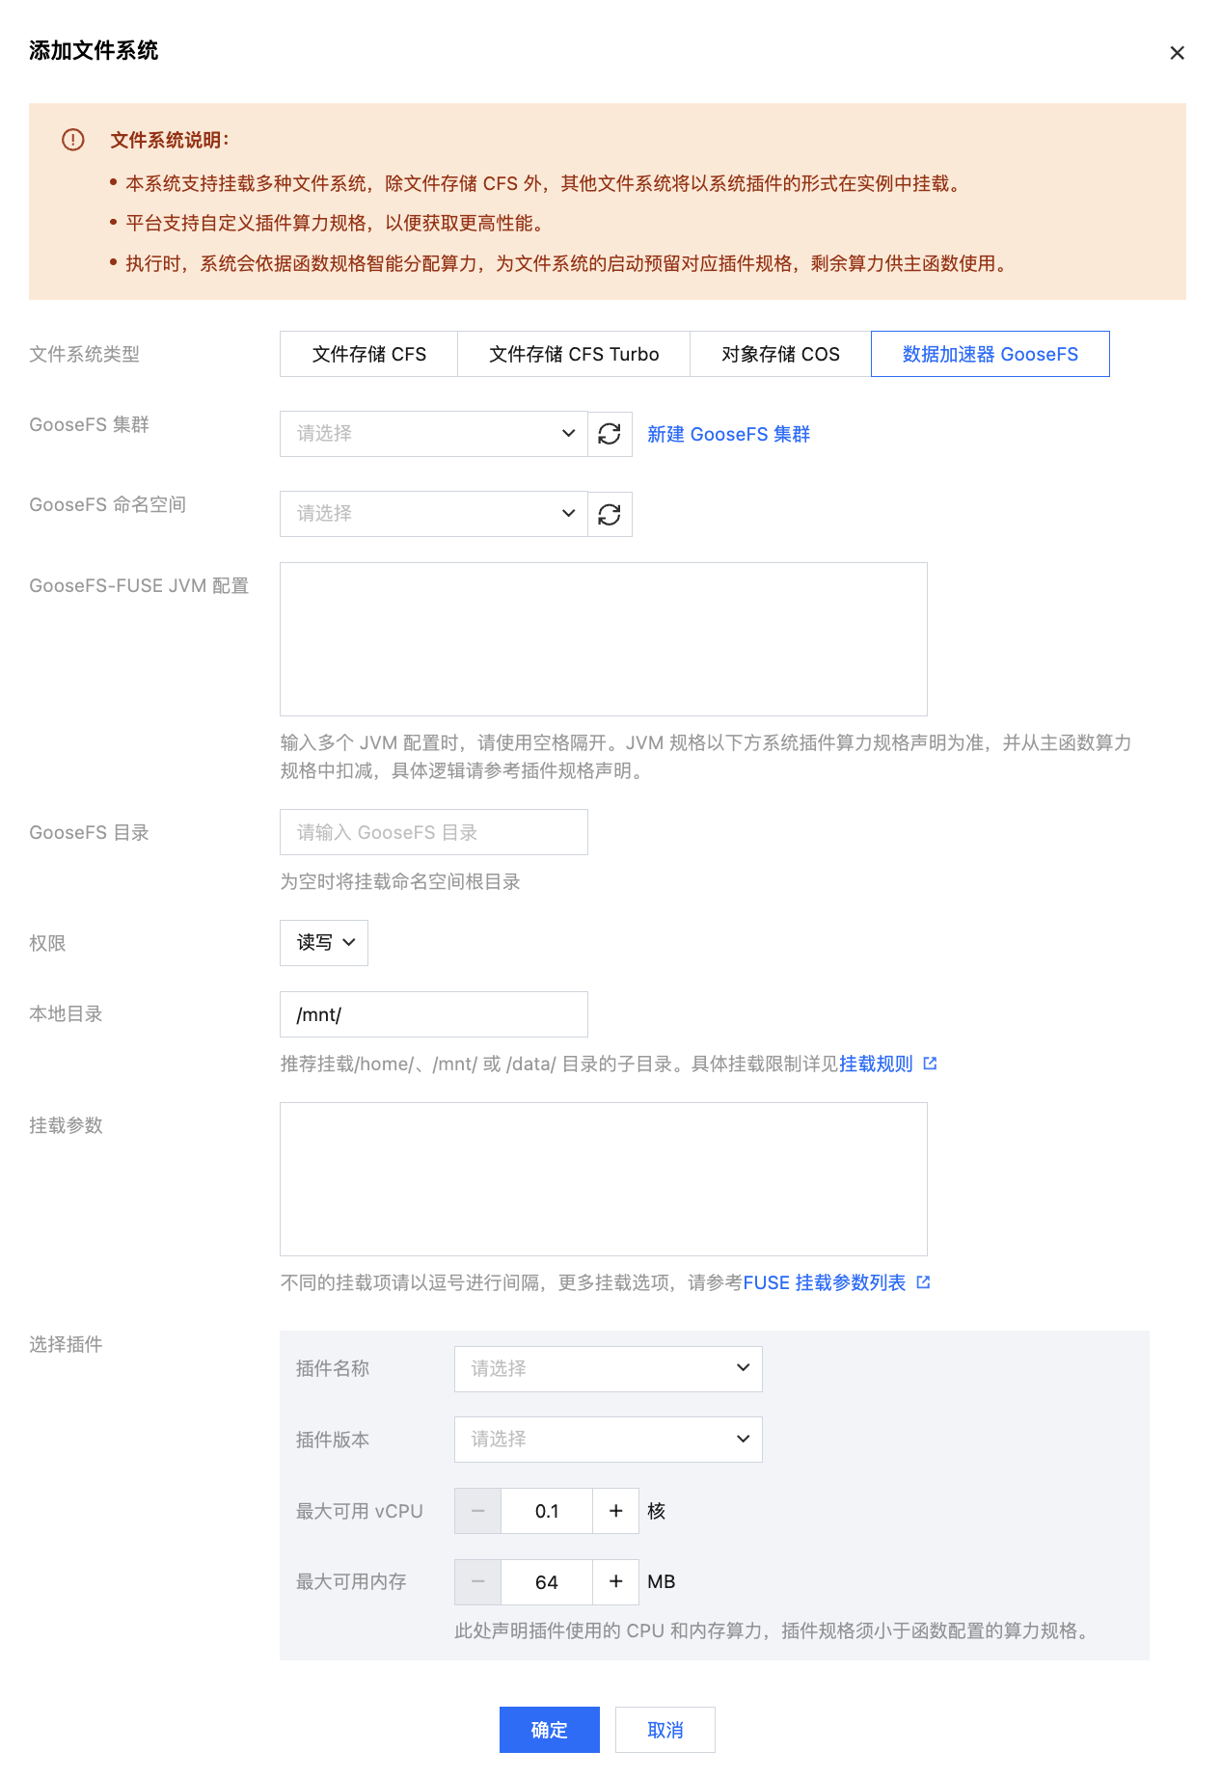Increase 最大可用 vCPU with plus button
This screenshot has width=1221, height=1778.
[x=616, y=1511]
